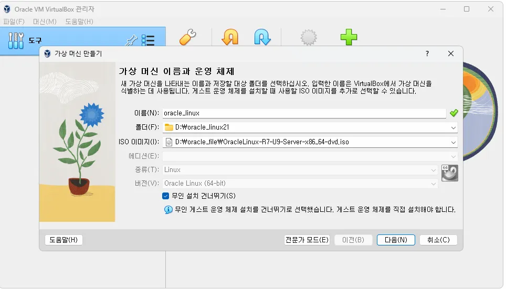The image size is (506, 289).
Task: Click the 이전(B) button
Action: tap(353, 240)
